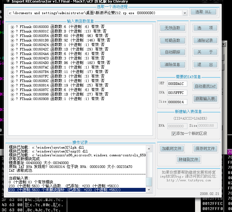Click the IAT RVA input field 0015FFFC

pos(177,93)
